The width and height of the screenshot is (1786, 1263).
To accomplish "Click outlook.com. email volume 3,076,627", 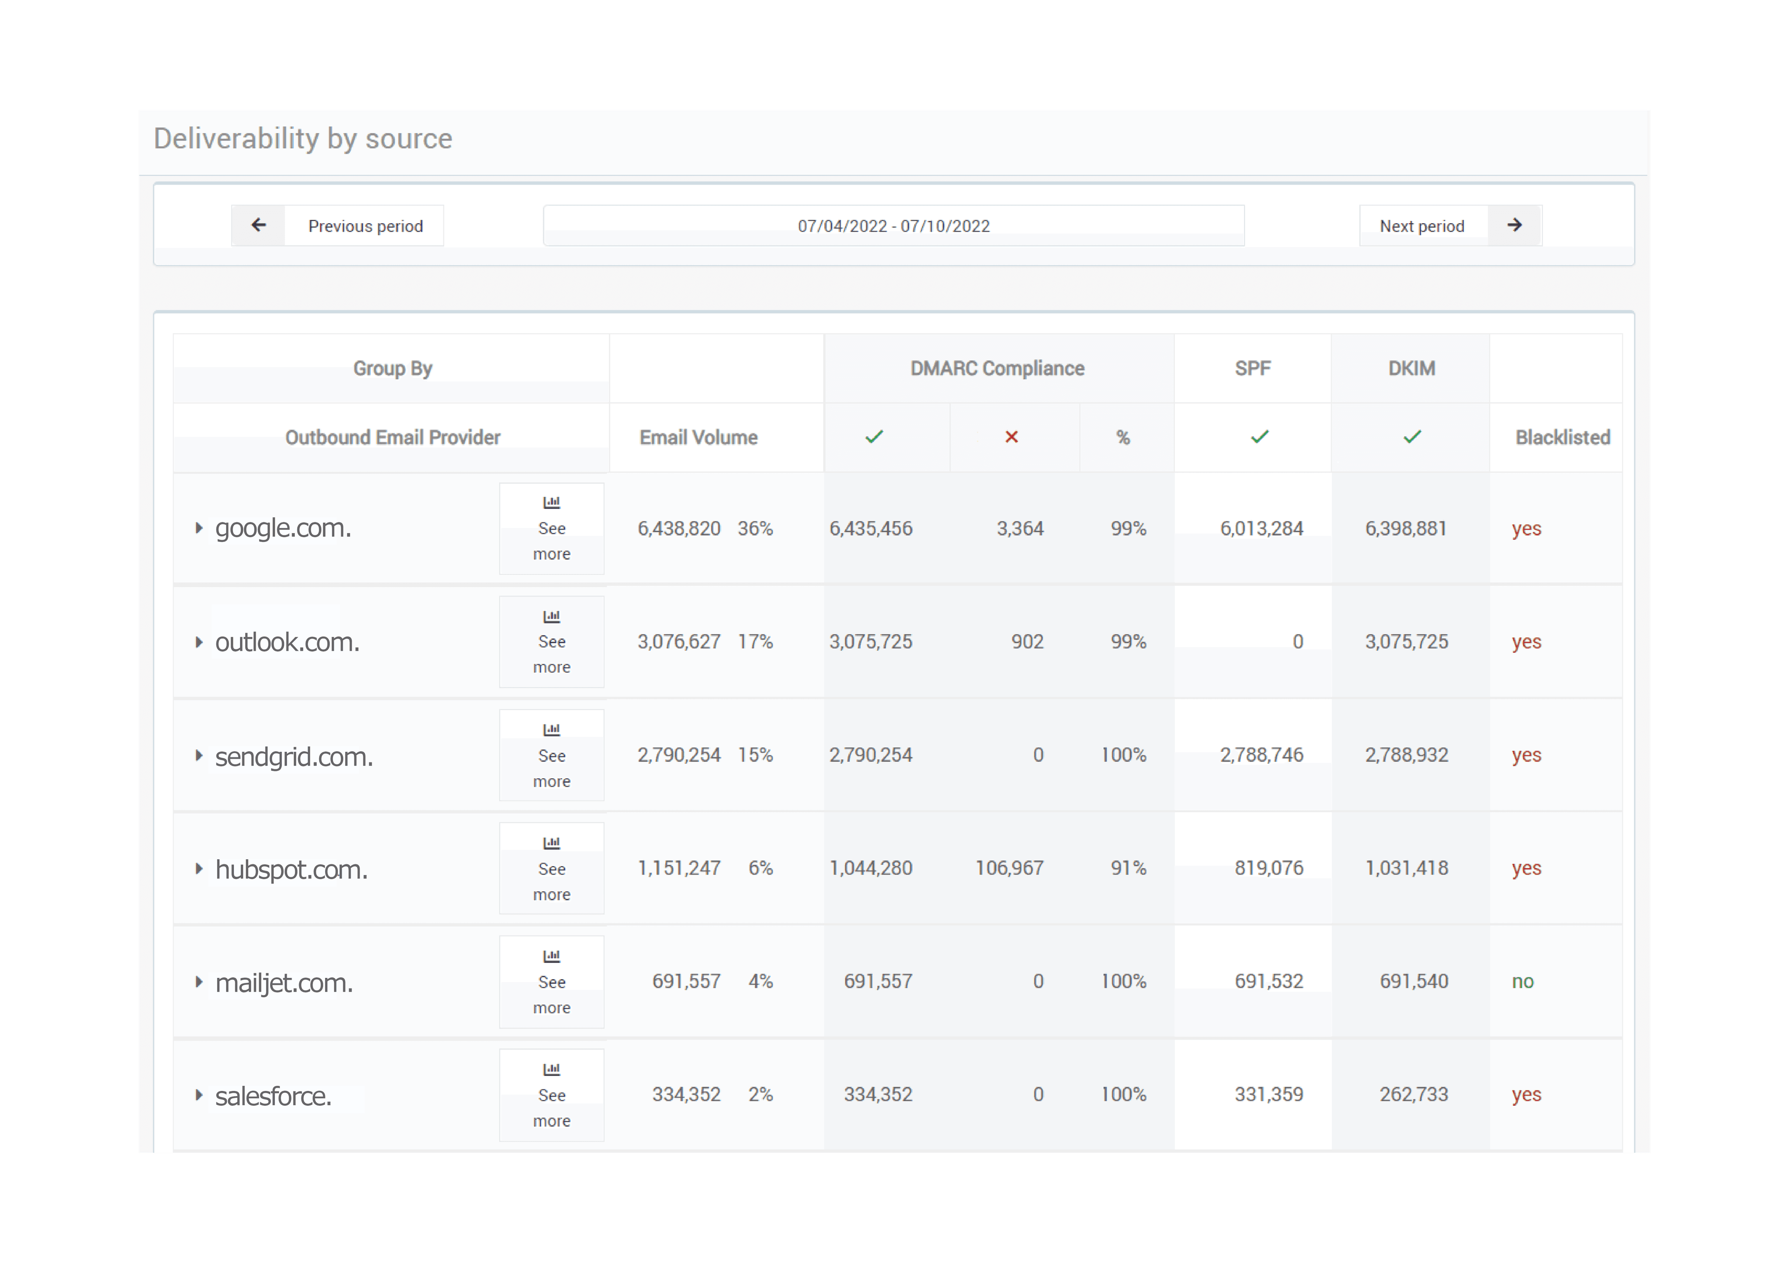I will tap(679, 642).
